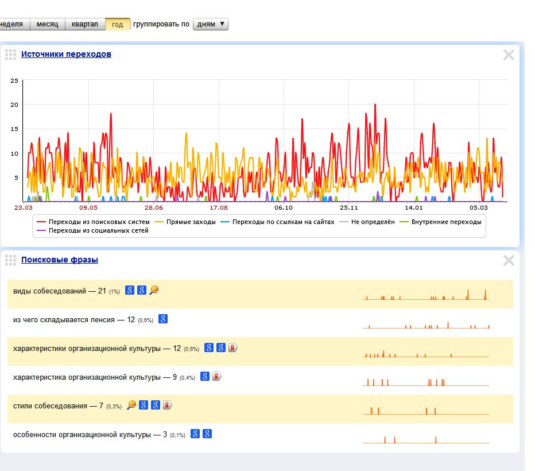This screenshot has height=471, width=535.
Task: Open the grouping dropdown set to дням
Action: coord(211,24)
